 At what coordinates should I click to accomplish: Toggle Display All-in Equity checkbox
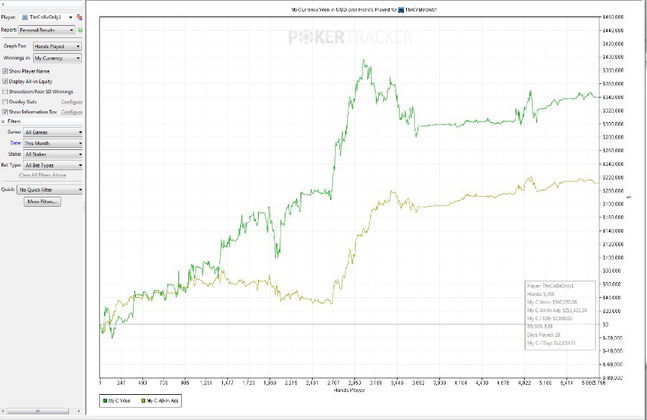coord(5,82)
